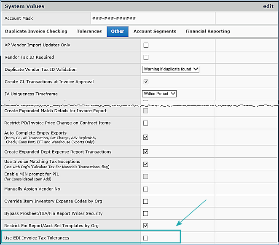Go to the Financial Reporting tab
Viewport: 279px width, 245px height.
coord(207,31)
